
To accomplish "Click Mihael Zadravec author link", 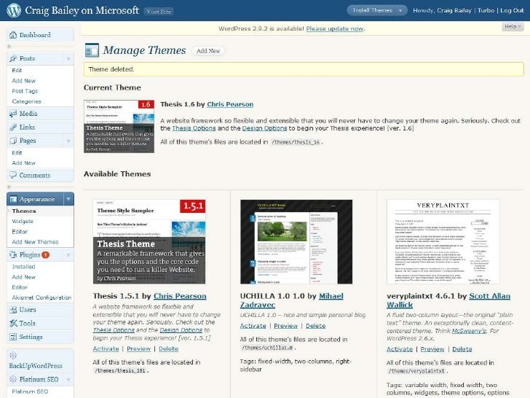I will coord(292,300).
